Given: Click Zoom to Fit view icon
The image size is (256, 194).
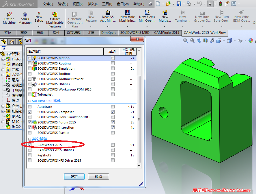Looking at the screenshot, I should click(x=185, y=40).
